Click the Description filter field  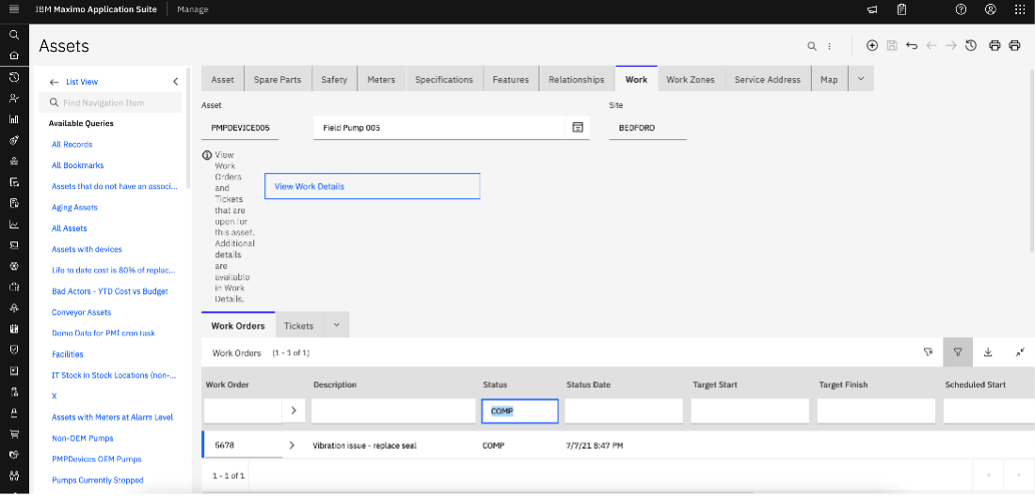pyautogui.click(x=394, y=411)
